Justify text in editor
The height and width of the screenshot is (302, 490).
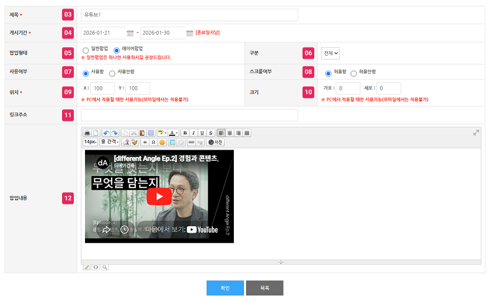click(247, 133)
